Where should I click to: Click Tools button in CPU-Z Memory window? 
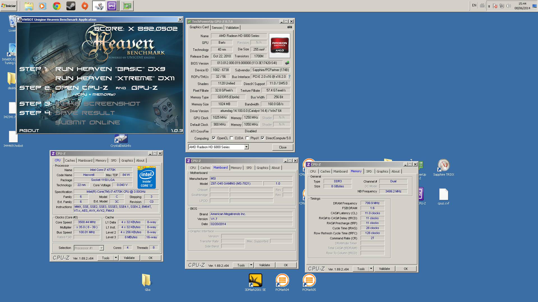361,269
